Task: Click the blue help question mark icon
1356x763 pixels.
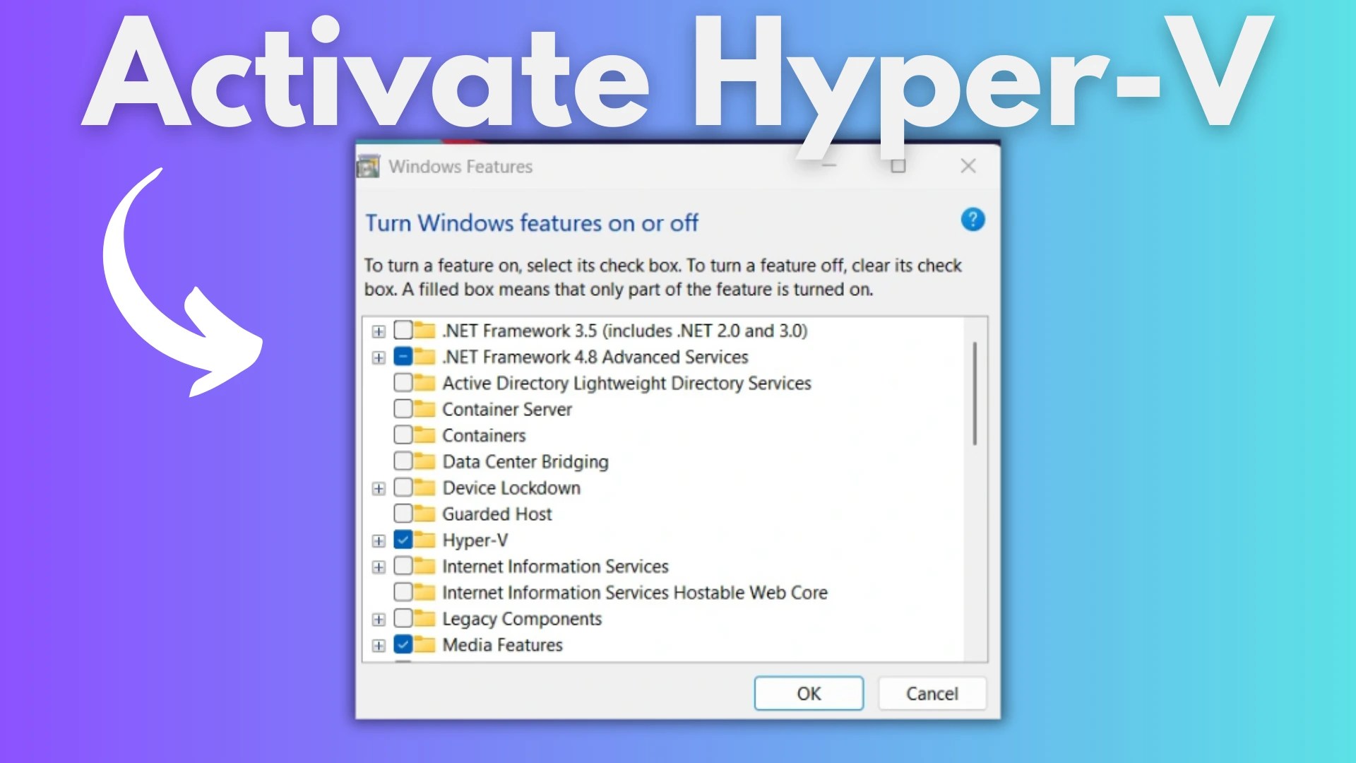Action: 973,220
